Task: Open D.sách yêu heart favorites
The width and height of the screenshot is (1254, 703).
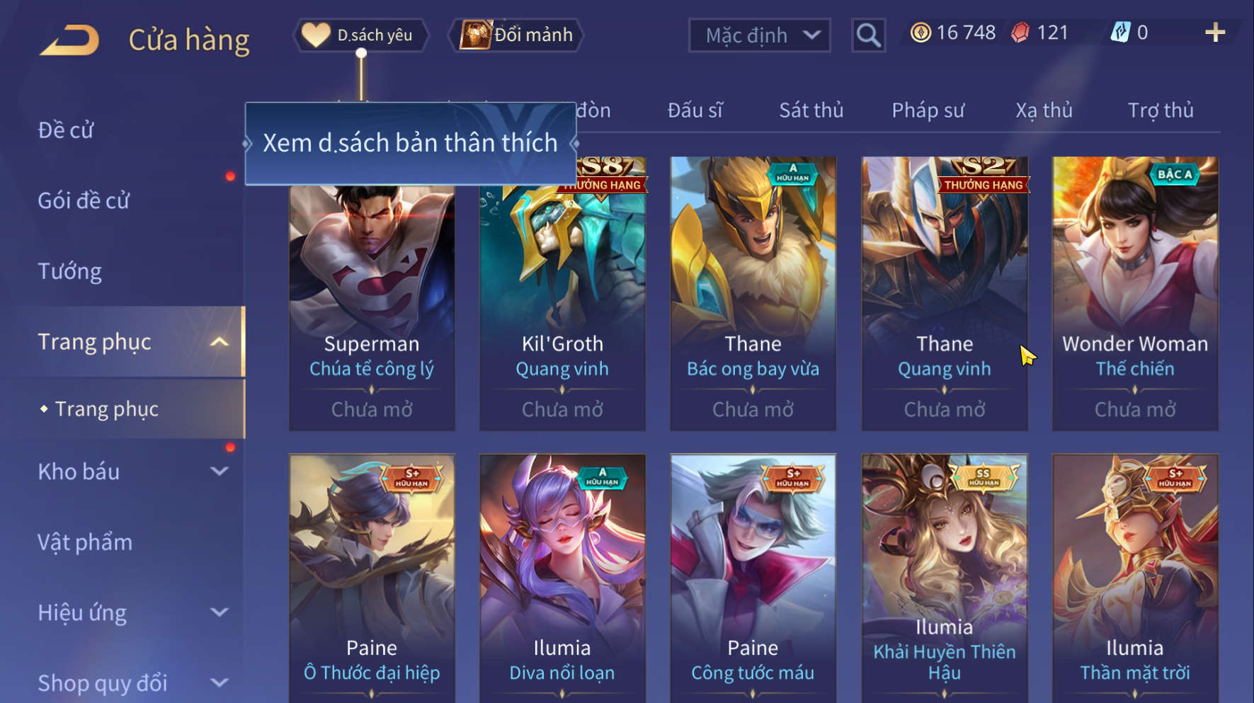Action: [x=361, y=35]
